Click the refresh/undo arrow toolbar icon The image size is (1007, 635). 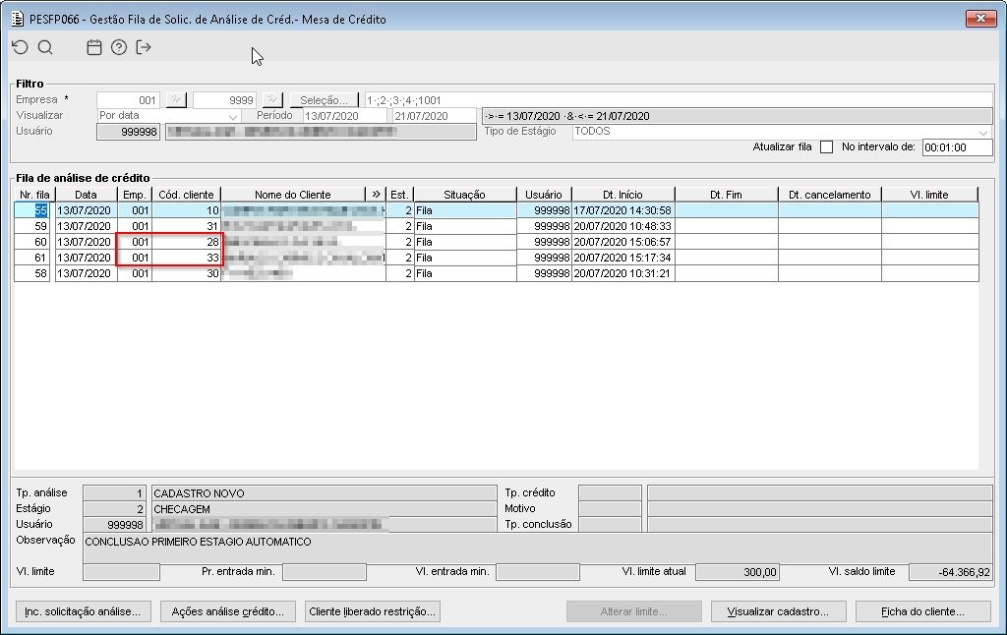coord(20,47)
